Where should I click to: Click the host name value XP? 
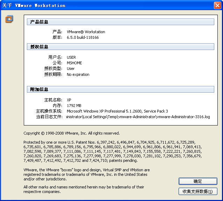(x=69, y=100)
